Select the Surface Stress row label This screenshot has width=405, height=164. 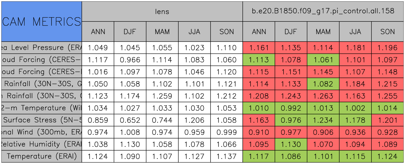pyautogui.click(x=42, y=120)
